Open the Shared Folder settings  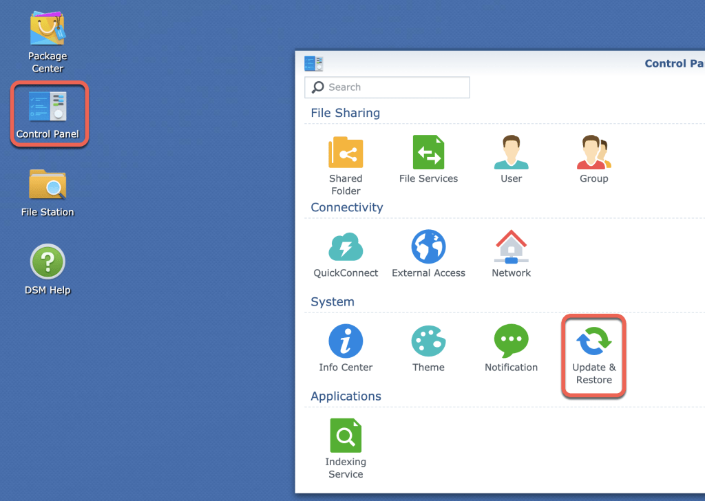click(346, 166)
